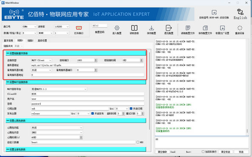Click the log panel scrollbar thumb
The image size is (252, 157).
pyautogui.click(x=247, y=131)
